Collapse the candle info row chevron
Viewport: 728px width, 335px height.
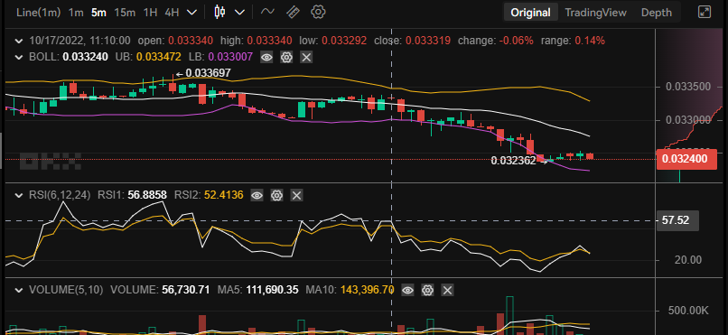(x=19, y=41)
